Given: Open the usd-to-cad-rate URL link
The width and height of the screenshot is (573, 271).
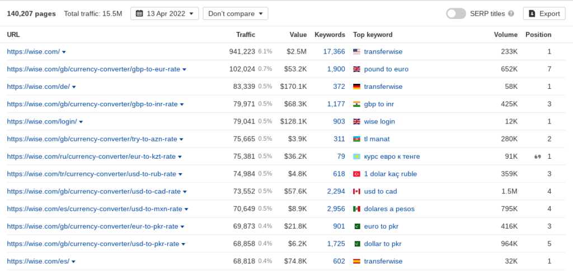Looking at the screenshot, I should pos(94,192).
